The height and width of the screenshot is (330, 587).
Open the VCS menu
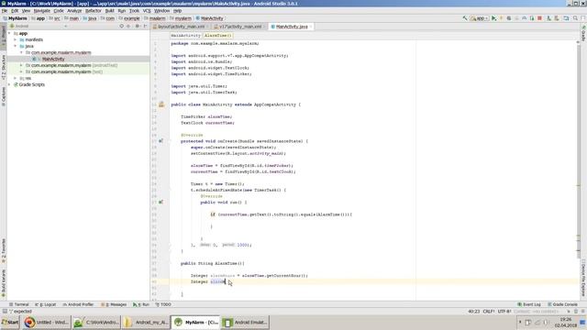147,11
